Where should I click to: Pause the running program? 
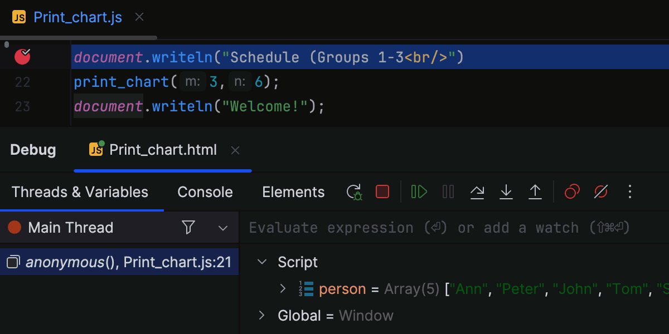click(448, 191)
